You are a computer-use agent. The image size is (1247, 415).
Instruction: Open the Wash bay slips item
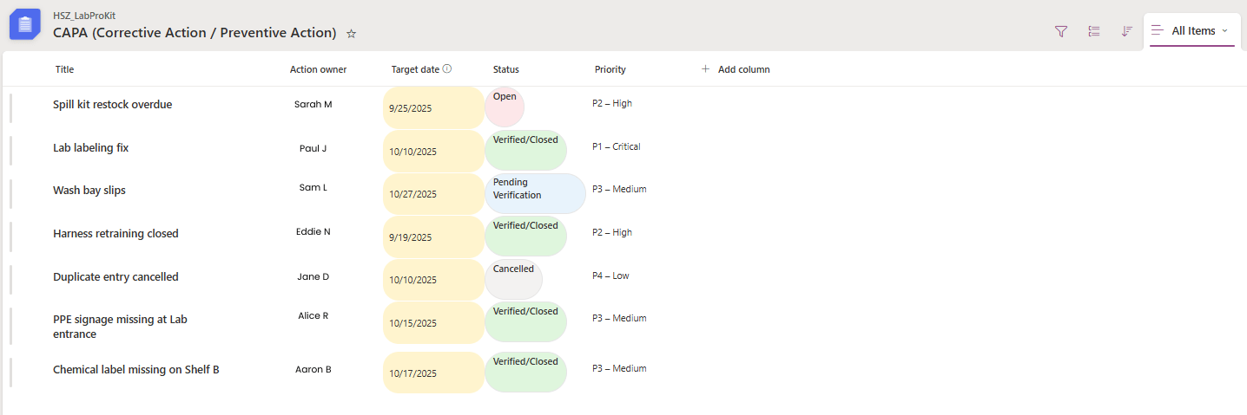click(x=89, y=191)
